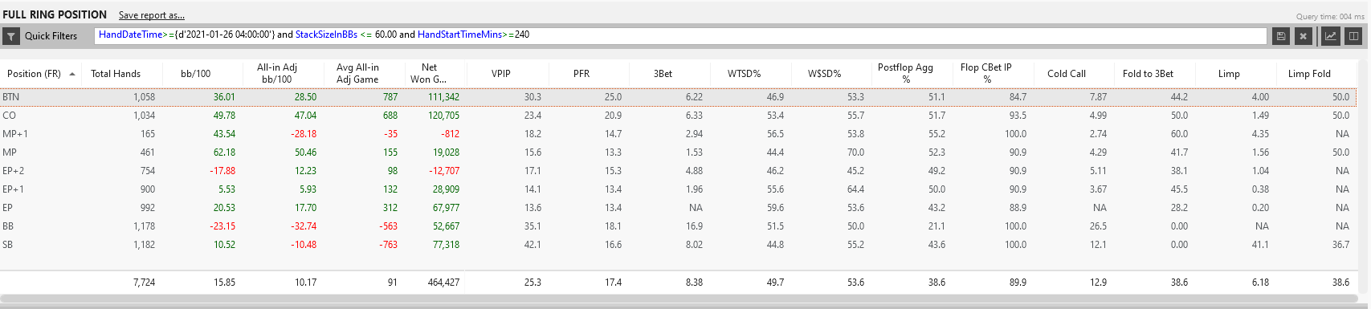Image resolution: width=1371 pixels, height=309 pixels.
Task: Sort by Total Hands column header
Action: [x=116, y=74]
